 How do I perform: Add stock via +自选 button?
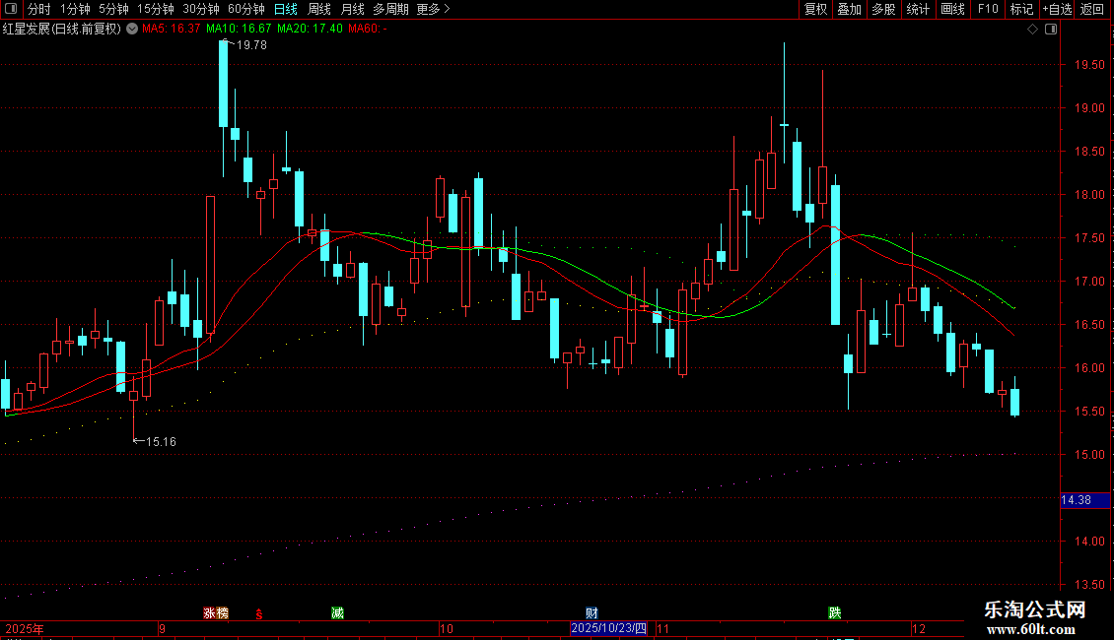[1057, 9]
